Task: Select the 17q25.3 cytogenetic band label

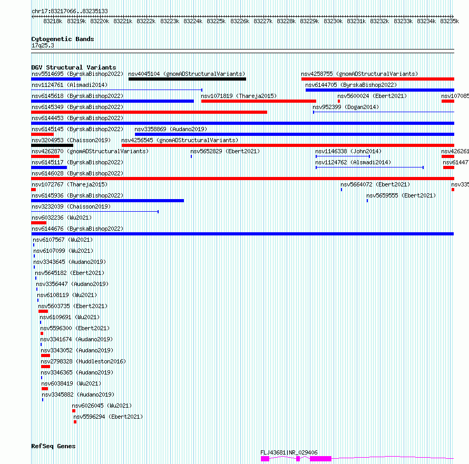Action: 43,45
